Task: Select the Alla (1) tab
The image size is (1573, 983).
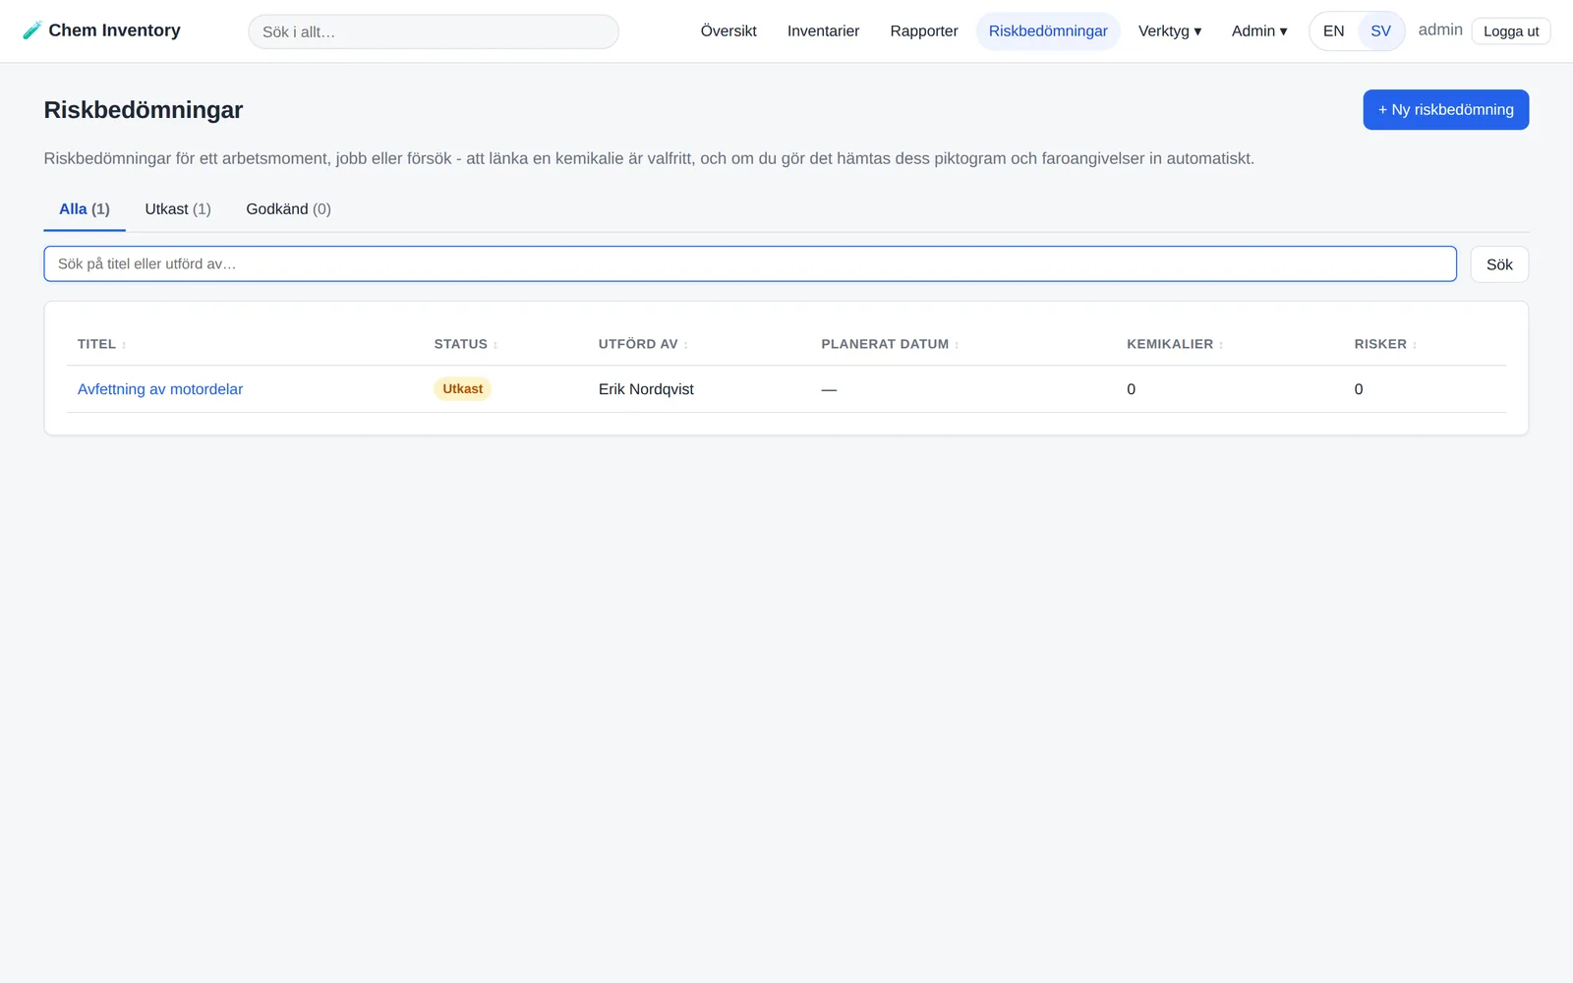Action: coord(85,209)
